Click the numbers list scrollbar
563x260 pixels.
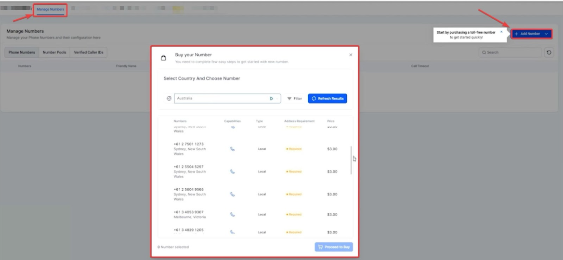tap(351, 160)
